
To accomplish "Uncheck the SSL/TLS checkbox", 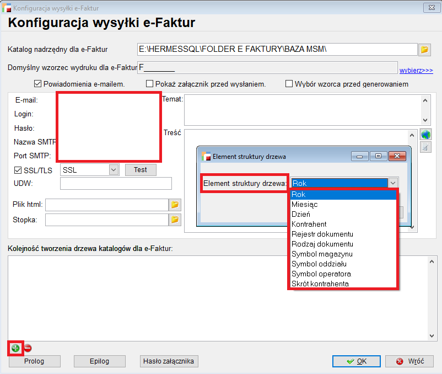I will (x=18, y=170).
